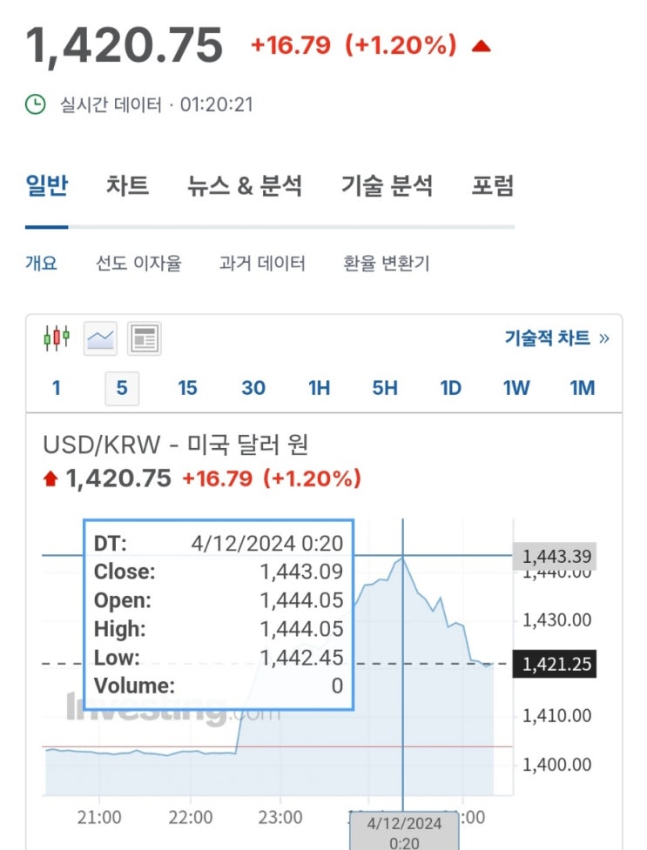This screenshot has height=850, width=647.
Task: Choose the 1H chart timeframe
Action: pyautogui.click(x=319, y=388)
